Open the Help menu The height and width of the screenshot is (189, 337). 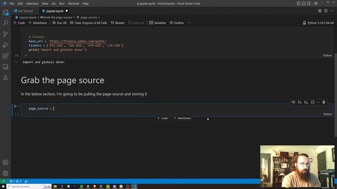pyautogui.click(x=85, y=4)
